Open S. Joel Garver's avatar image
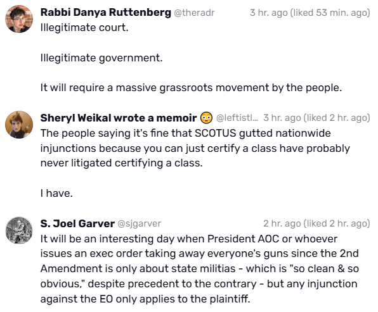The width and height of the screenshot is (378, 312). 19,230
